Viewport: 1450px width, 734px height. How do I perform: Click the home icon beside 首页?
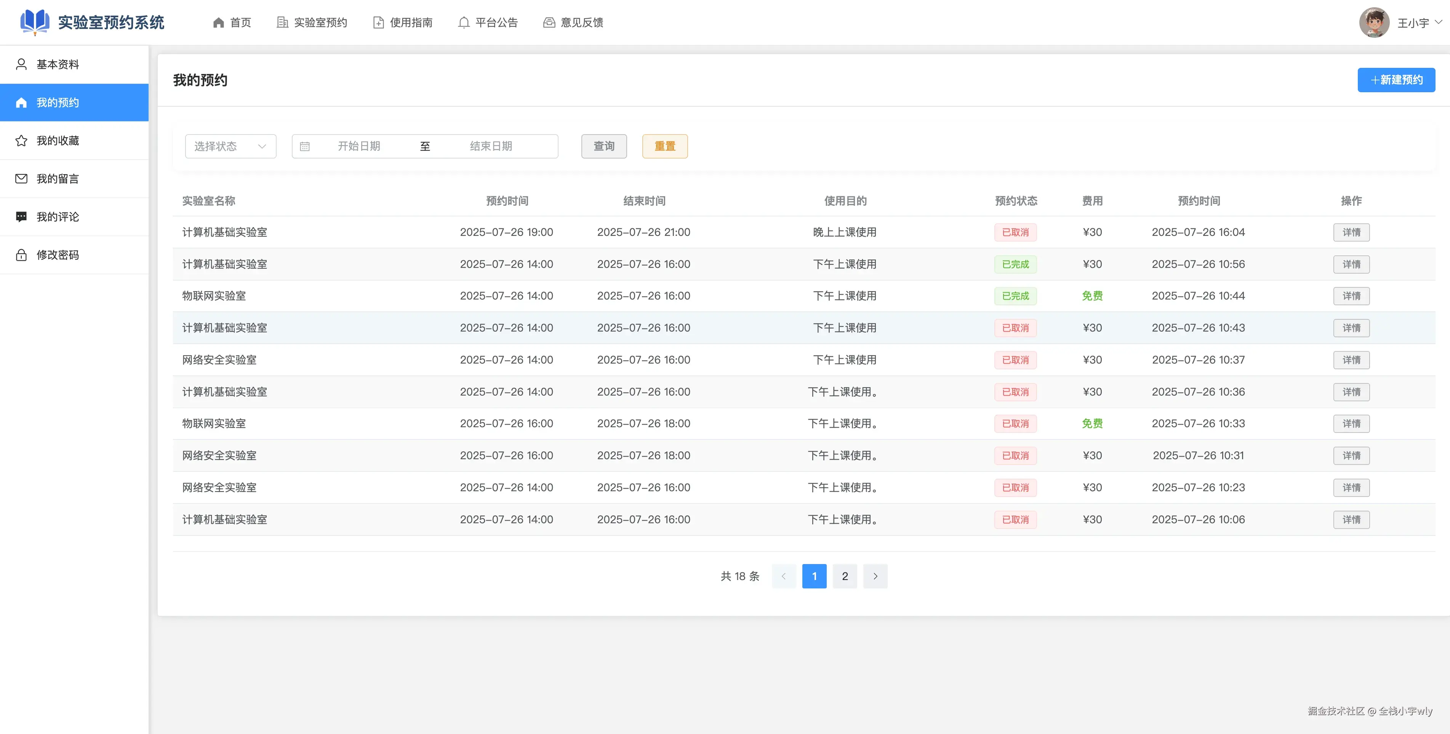[218, 22]
